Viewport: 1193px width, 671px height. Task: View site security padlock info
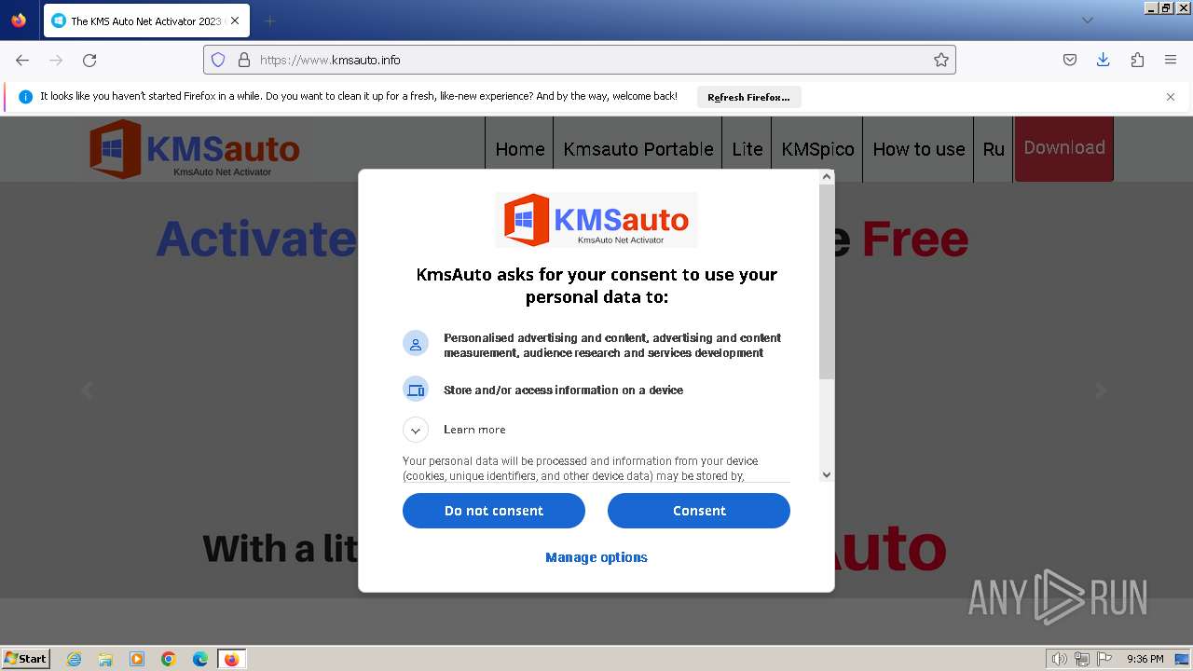pyautogui.click(x=244, y=60)
